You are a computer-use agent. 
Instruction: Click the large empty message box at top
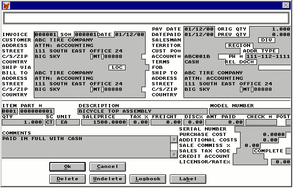(146, 18)
